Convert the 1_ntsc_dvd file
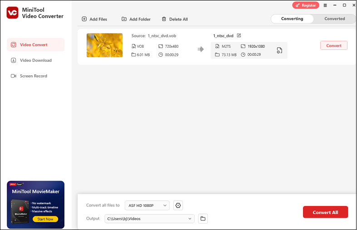This screenshot has height=230, width=357. (x=334, y=45)
